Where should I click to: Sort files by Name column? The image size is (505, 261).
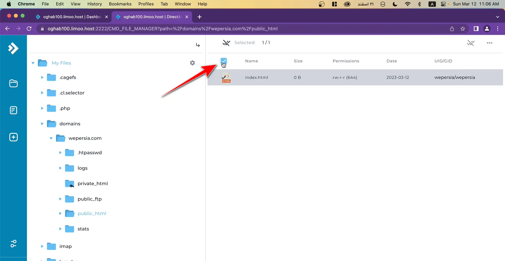251,61
